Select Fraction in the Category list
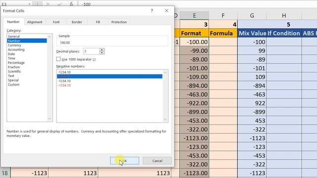 (14, 67)
